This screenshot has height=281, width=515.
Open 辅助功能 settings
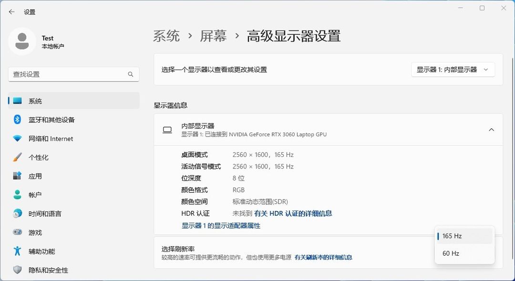click(74, 251)
